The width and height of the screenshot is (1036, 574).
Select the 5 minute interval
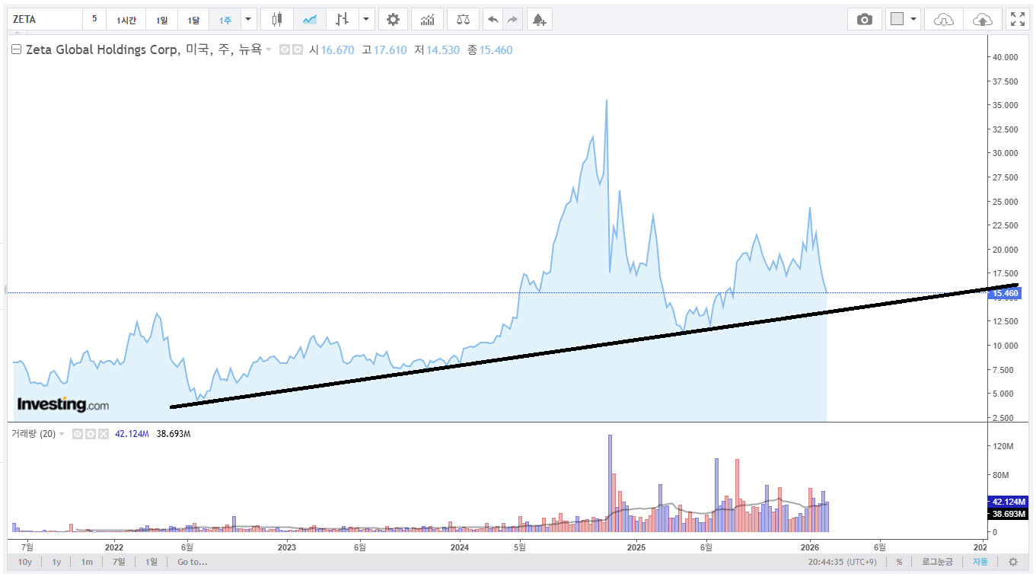pyautogui.click(x=94, y=20)
